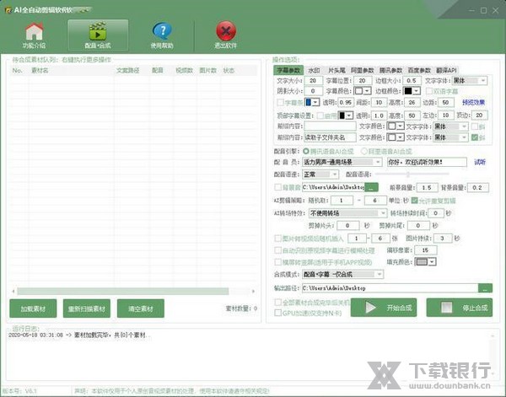Browse for the background music file
506x397 pixels.
pos(371,187)
